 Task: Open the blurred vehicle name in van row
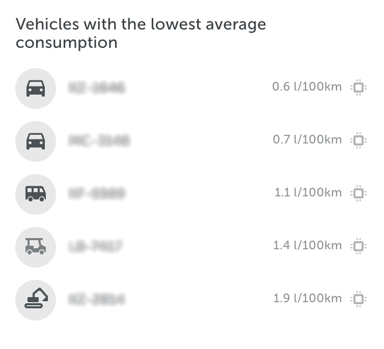97,193
